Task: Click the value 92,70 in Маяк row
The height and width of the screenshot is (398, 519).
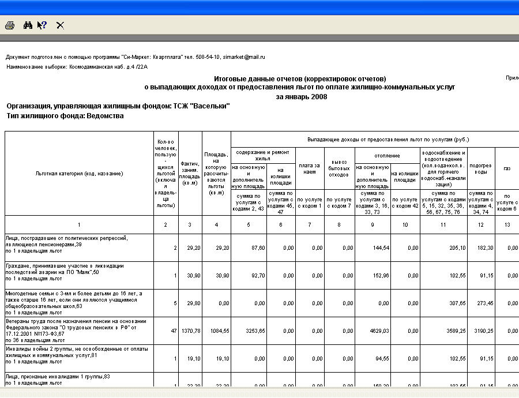Action: point(258,276)
